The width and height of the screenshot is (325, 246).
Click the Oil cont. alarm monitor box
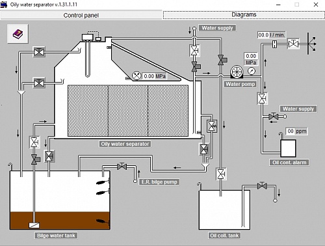(x=289, y=148)
